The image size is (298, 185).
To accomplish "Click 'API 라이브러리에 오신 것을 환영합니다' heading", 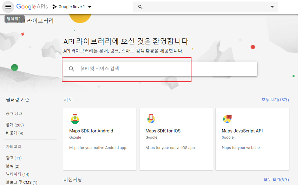I will coord(126,41).
